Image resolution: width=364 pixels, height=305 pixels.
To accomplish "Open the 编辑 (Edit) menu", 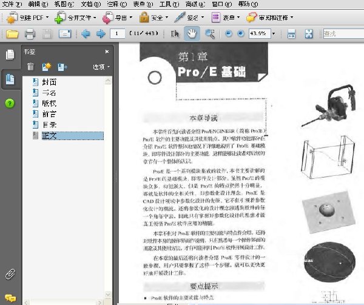I will (x=38, y=4).
